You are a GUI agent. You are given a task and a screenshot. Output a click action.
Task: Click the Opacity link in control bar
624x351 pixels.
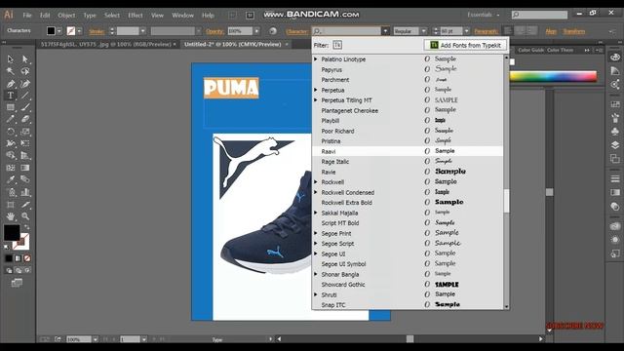coord(214,31)
